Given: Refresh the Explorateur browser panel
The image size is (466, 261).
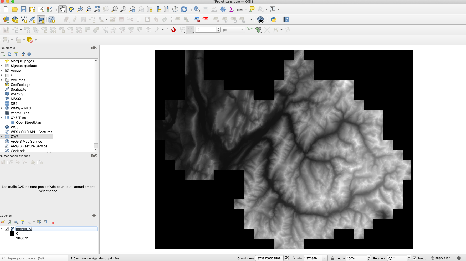Looking at the screenshot, I should click(x=9, y=54).
